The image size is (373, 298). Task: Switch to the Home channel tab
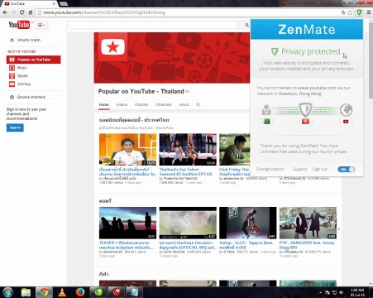[x=104, y=104]
